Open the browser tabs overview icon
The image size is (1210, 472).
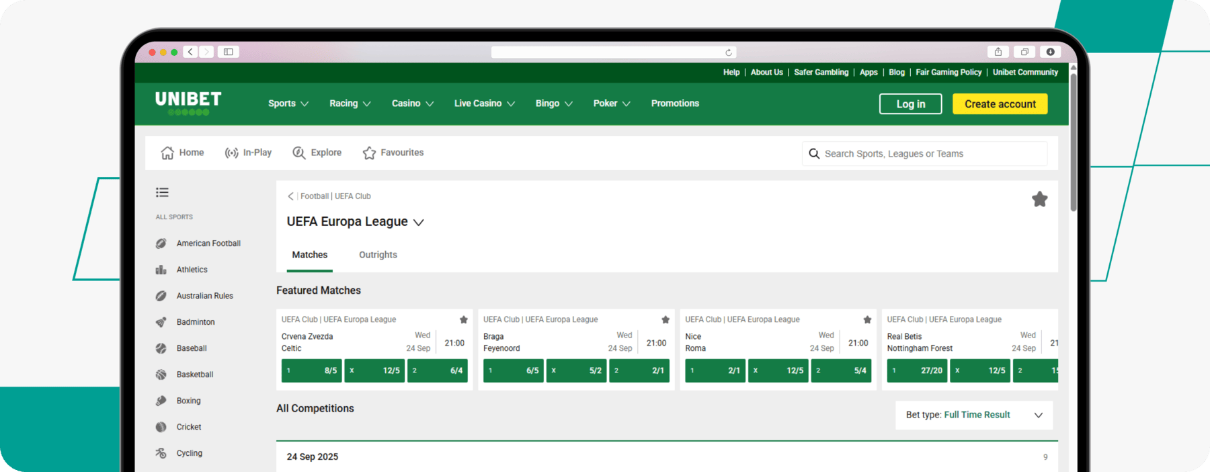[1024, 52]
